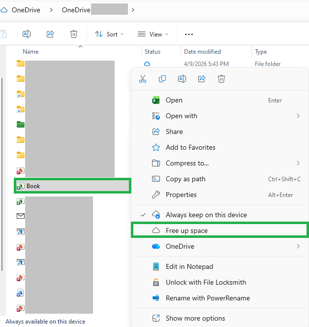Screen dimensions: 309x327
Task: Click the Rename icon in the context menu
Action: pyautogui.click(x=182, y=79)
